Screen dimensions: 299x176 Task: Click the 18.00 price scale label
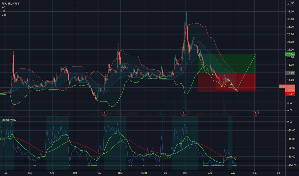coord(290,65)
